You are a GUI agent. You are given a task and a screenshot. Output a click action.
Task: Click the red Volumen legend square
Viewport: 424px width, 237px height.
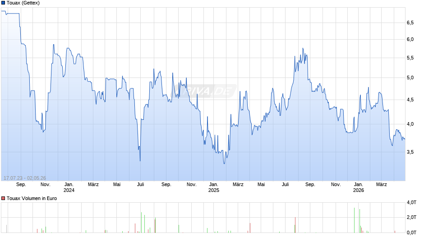pos(3,198)
